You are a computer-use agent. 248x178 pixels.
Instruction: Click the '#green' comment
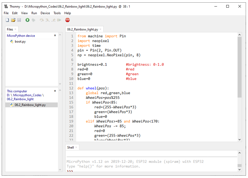click(132, 74)
